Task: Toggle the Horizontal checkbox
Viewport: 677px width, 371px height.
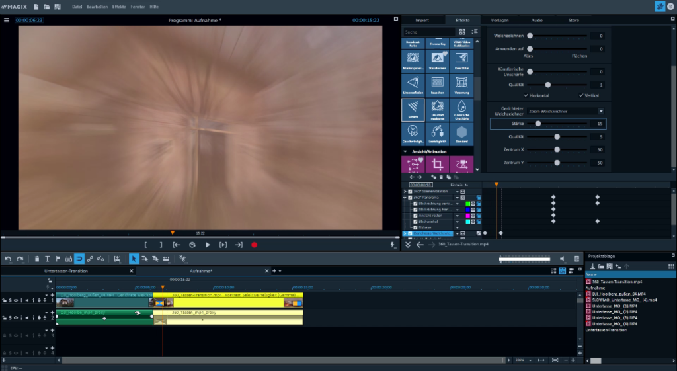Action: [526, 95]
